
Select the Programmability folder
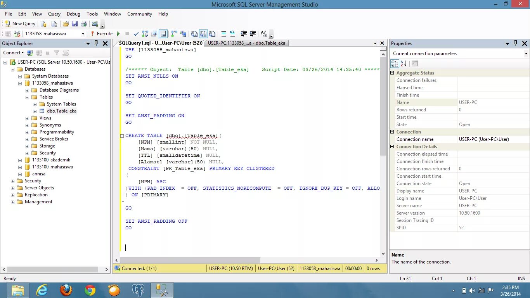click(x=57, y=132)
